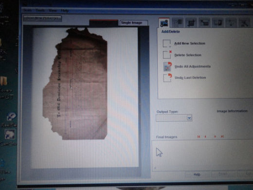This screenshot has height=190, width=253.
Task: Click the Scan New Picture(s) button
Action: coord(42,19)
